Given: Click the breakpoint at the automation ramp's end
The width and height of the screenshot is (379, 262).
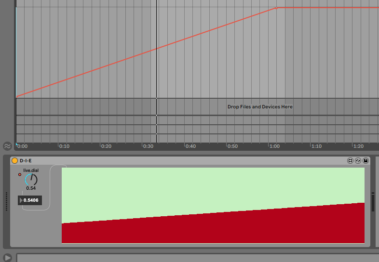Looking at the screenshot, I should (276, 8).
